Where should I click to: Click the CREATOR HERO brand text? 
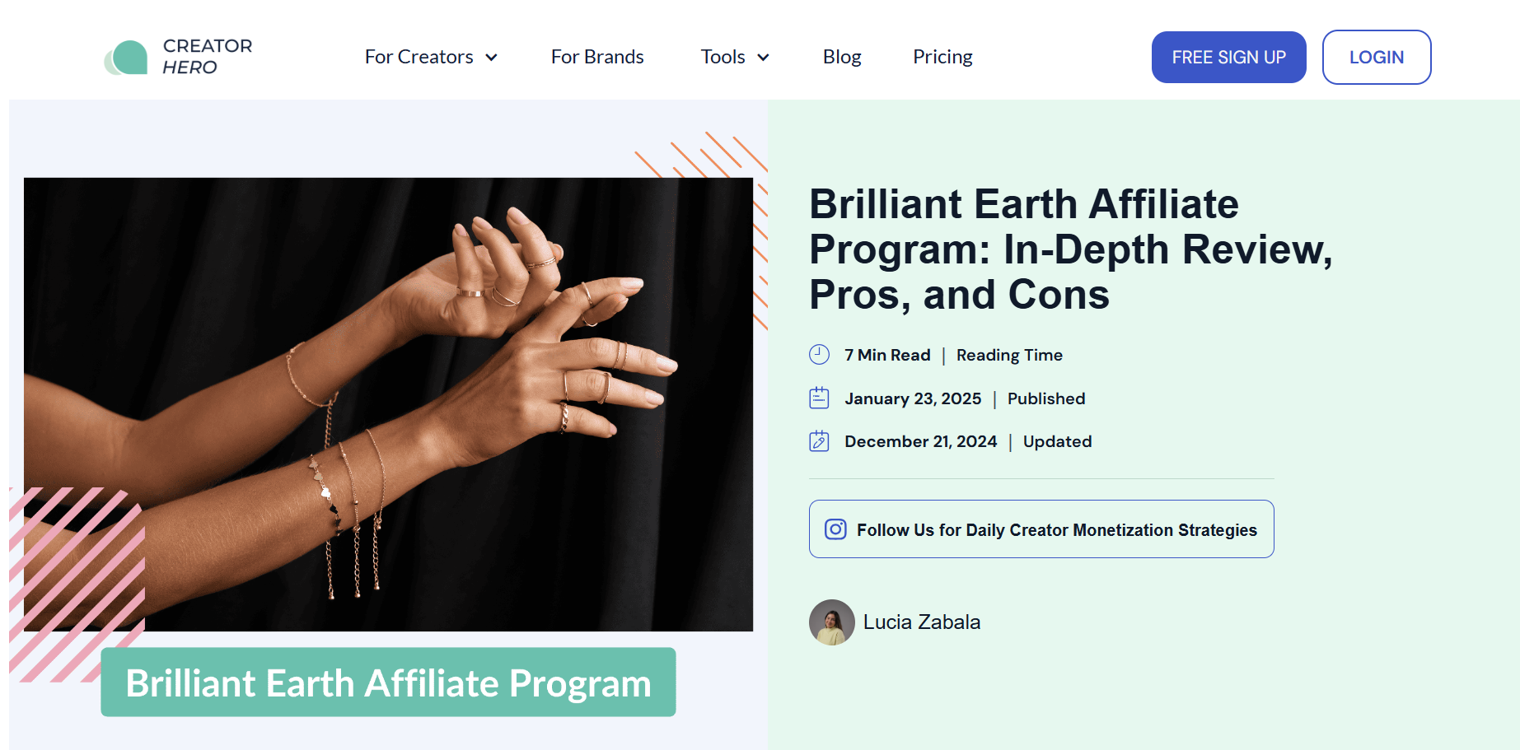coord(207,57)
